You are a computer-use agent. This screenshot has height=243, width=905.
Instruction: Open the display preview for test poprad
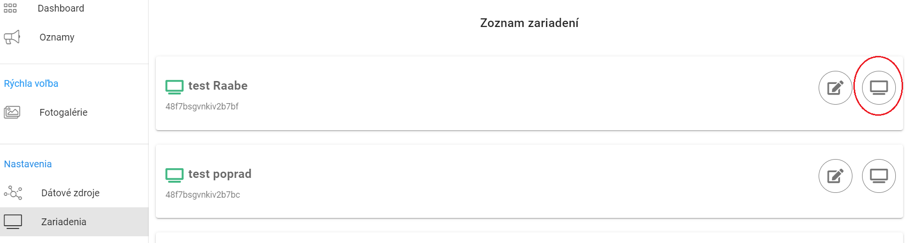click(878, 176)
